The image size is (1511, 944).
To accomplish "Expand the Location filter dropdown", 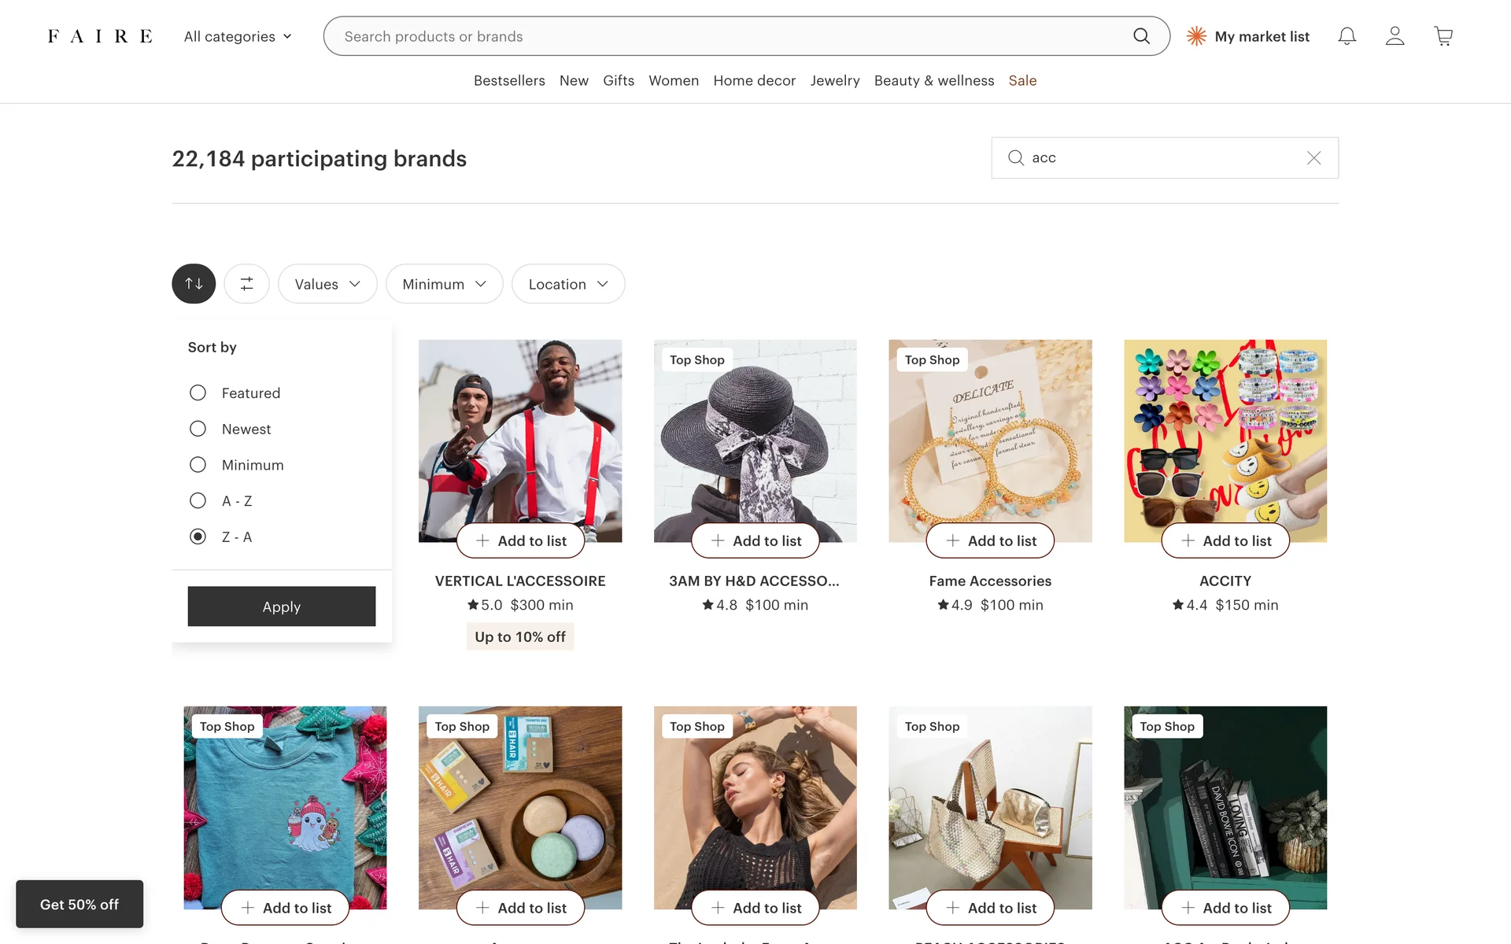I will [x=568, y=284].
